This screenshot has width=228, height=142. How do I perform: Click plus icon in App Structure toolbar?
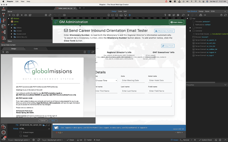[188, 15]
